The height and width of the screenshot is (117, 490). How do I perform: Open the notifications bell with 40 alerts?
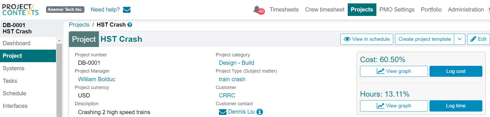click(x=258, y=10)
